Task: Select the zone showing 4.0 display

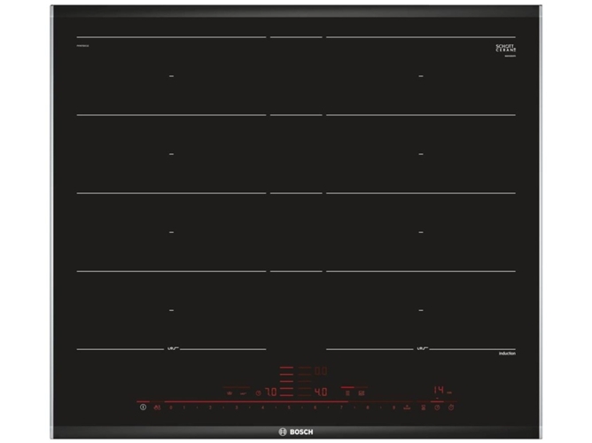Action: click(321, 392)
